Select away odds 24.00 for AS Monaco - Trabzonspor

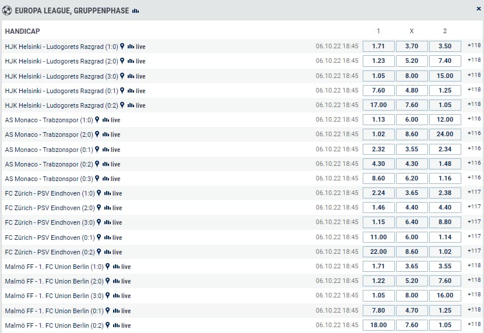(x=445, y=134)
